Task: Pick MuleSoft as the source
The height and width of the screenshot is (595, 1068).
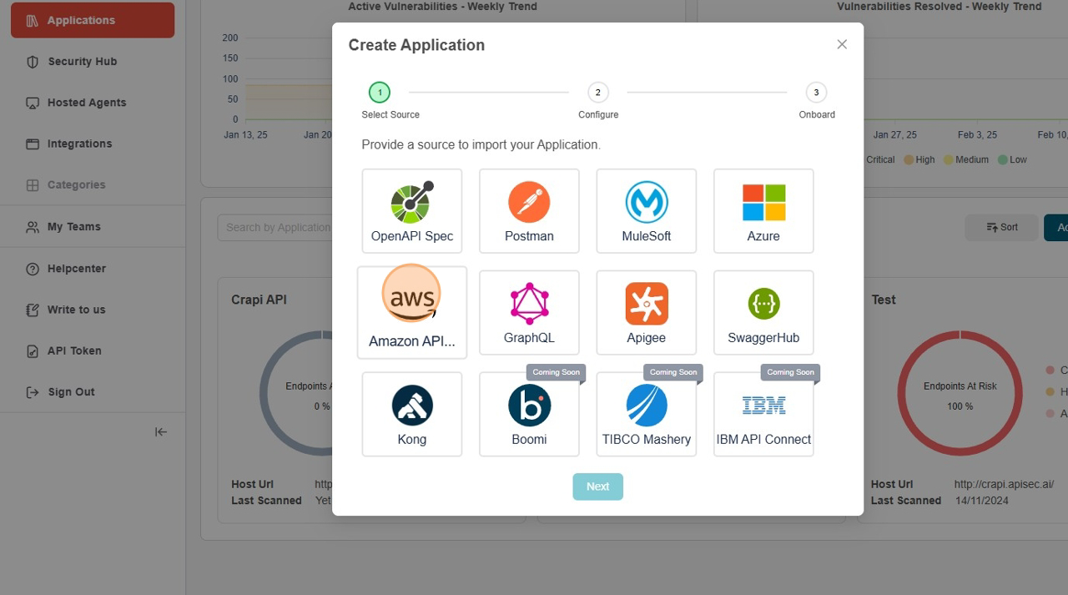Action: point(646,210)
